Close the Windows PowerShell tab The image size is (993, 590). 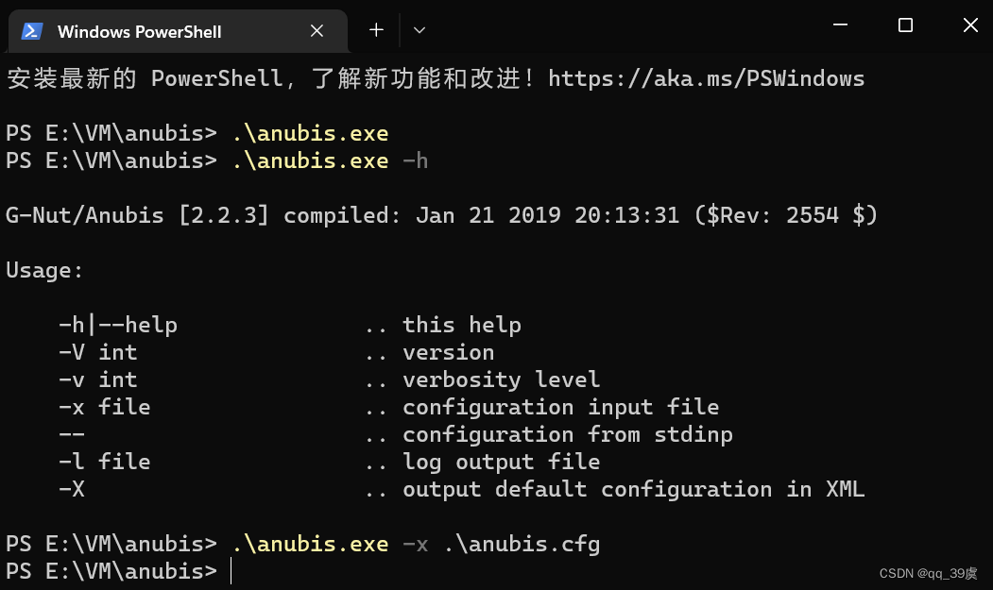317,30
